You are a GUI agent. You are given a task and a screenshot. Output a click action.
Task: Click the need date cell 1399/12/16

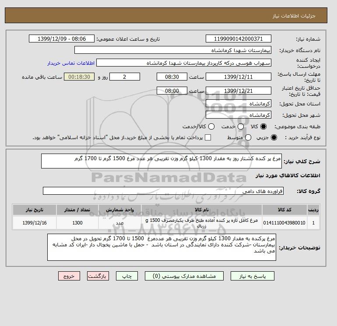[35, 223]
